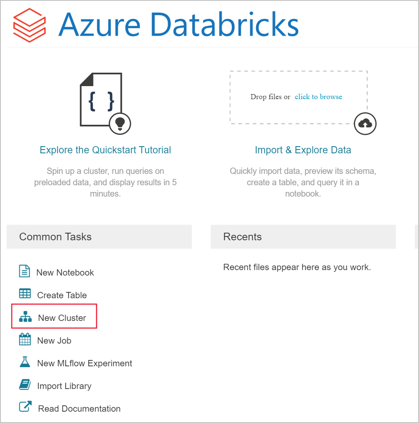Viewport: 419px width, 423px height.
Task: Click the Azure Databricks title text
Action: click(x=178, y=24)
